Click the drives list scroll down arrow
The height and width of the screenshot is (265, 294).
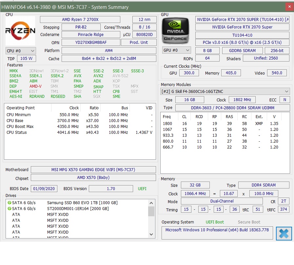tap(151, 234)
